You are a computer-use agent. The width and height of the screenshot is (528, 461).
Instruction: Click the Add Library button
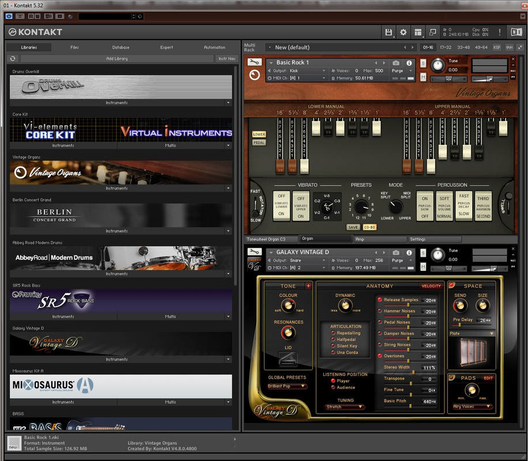[117, 59]
